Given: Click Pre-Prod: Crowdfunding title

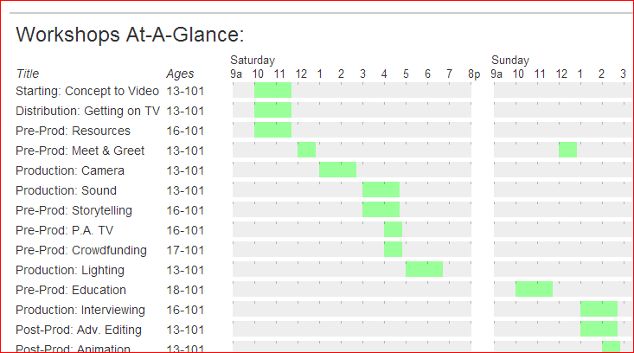Looking at the screenshot, I should tap(81, 250).
